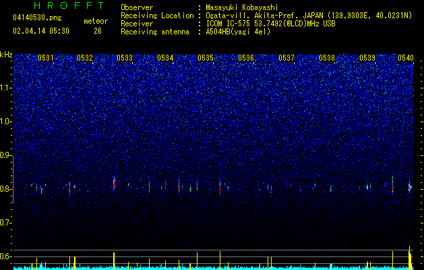The width and height of the screenshot is (424, 270).
Task: Click the Ogata-vill. Akita-Pref. JAPAN location text
Action: pyautogui.click(x=309, y=16)
